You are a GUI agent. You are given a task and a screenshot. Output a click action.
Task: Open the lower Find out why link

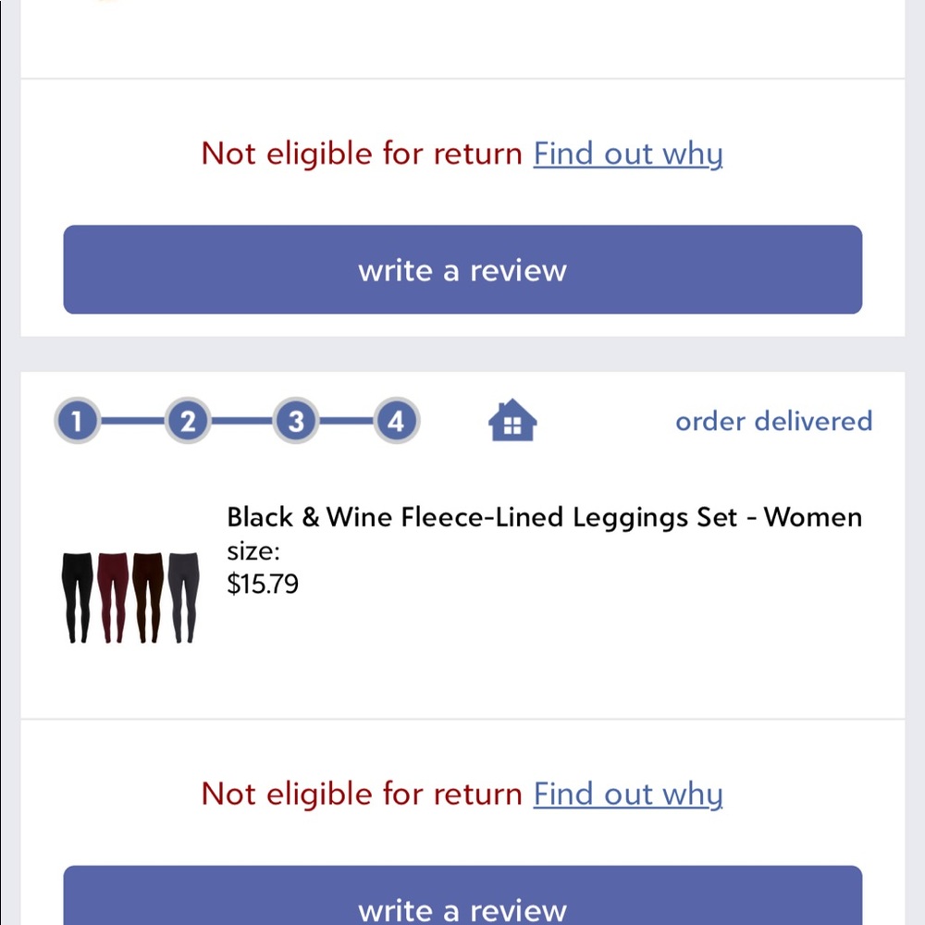[x=628, y=794]
